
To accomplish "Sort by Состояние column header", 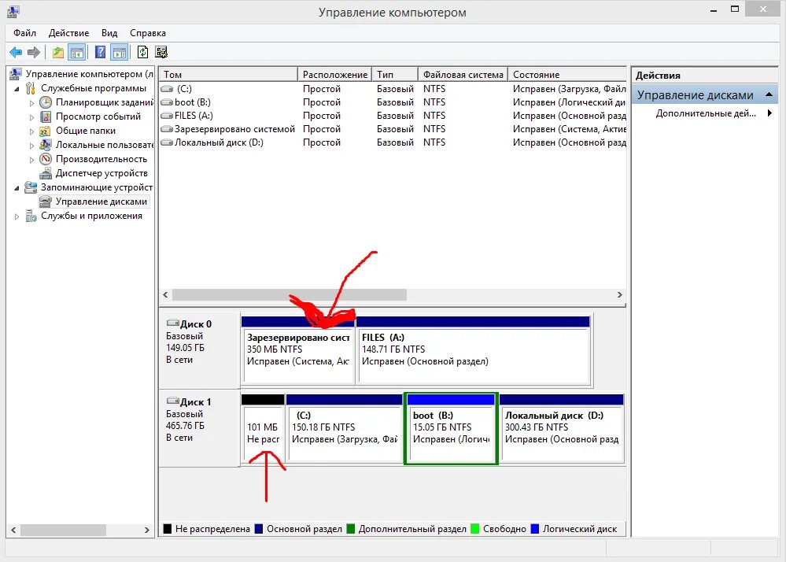I will [x=567, y=74].
